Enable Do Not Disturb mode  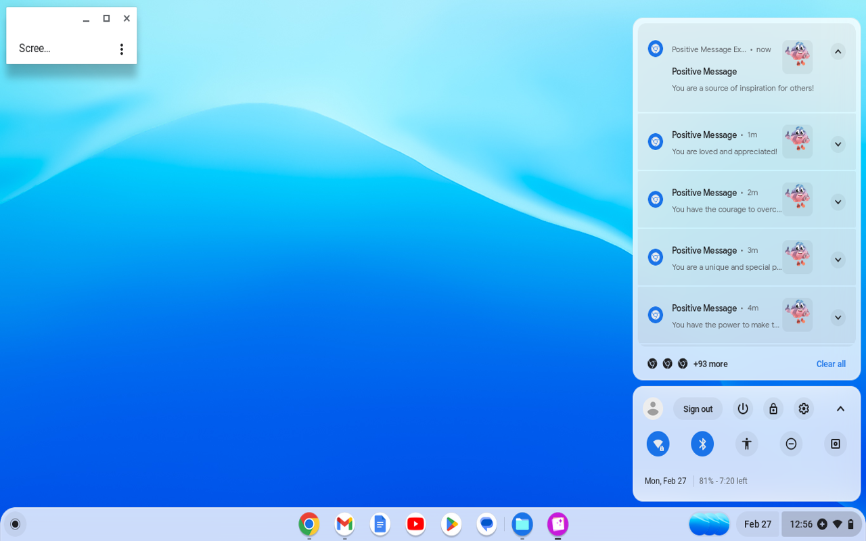coord(791,444)
